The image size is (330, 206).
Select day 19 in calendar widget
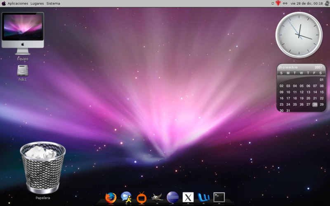tap(302, 98)
